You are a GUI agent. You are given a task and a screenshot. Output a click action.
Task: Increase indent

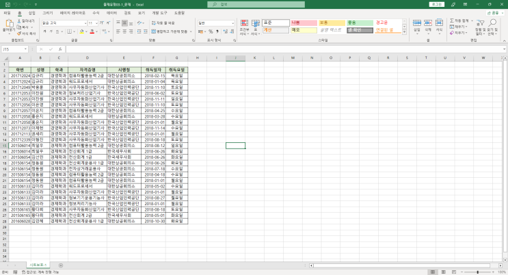[146, 31]
